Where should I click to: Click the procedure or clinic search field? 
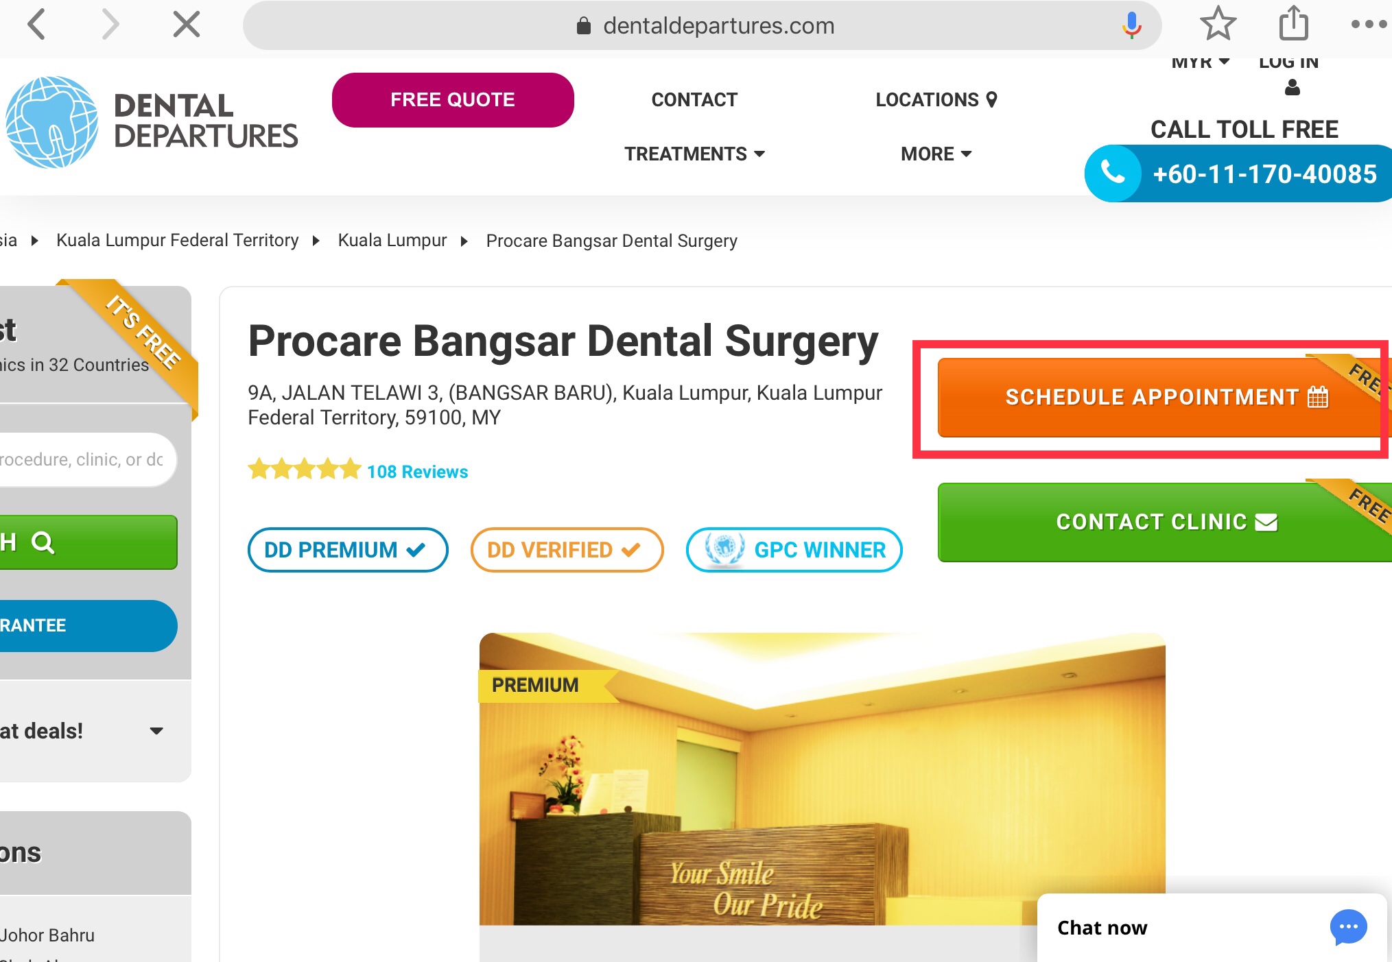point(87,459)
